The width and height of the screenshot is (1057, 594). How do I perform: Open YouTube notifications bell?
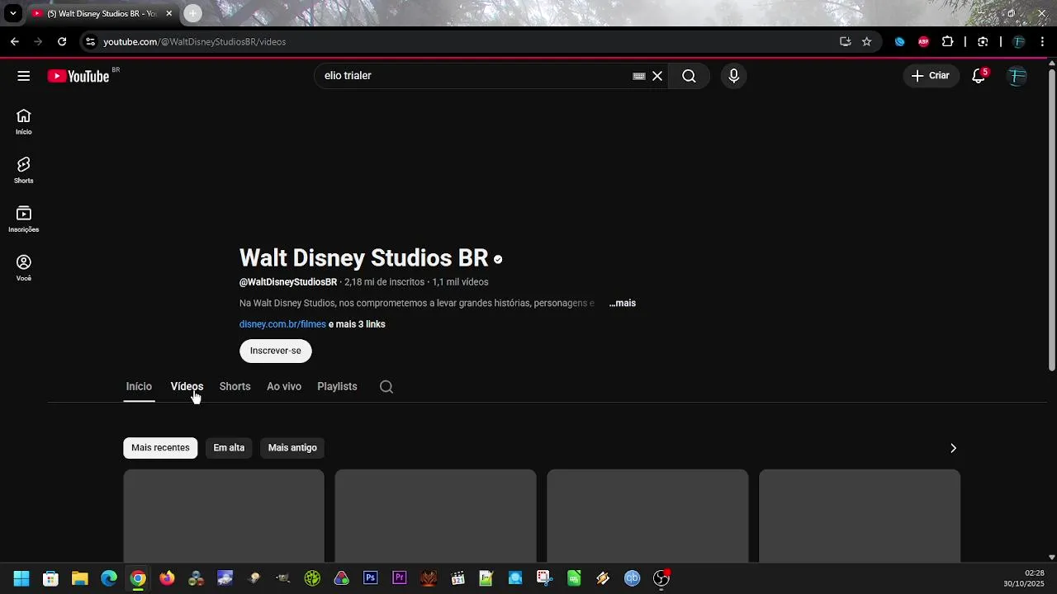(979, 76)
